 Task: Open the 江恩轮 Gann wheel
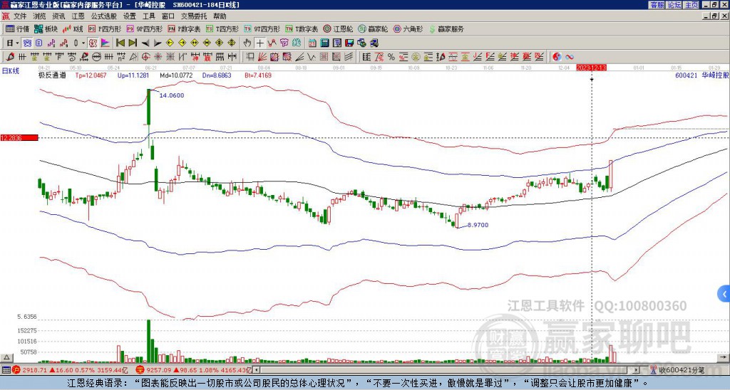[338, 28]
